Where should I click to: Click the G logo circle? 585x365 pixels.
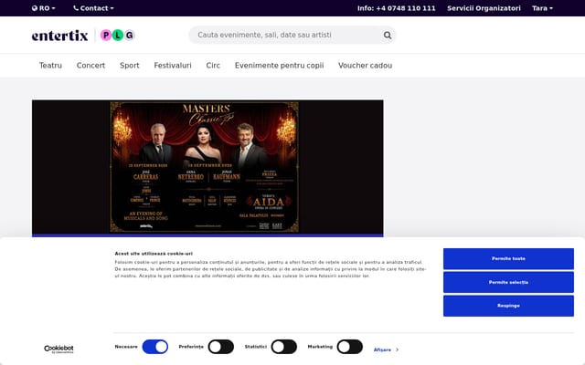click(x=129, y=35)
